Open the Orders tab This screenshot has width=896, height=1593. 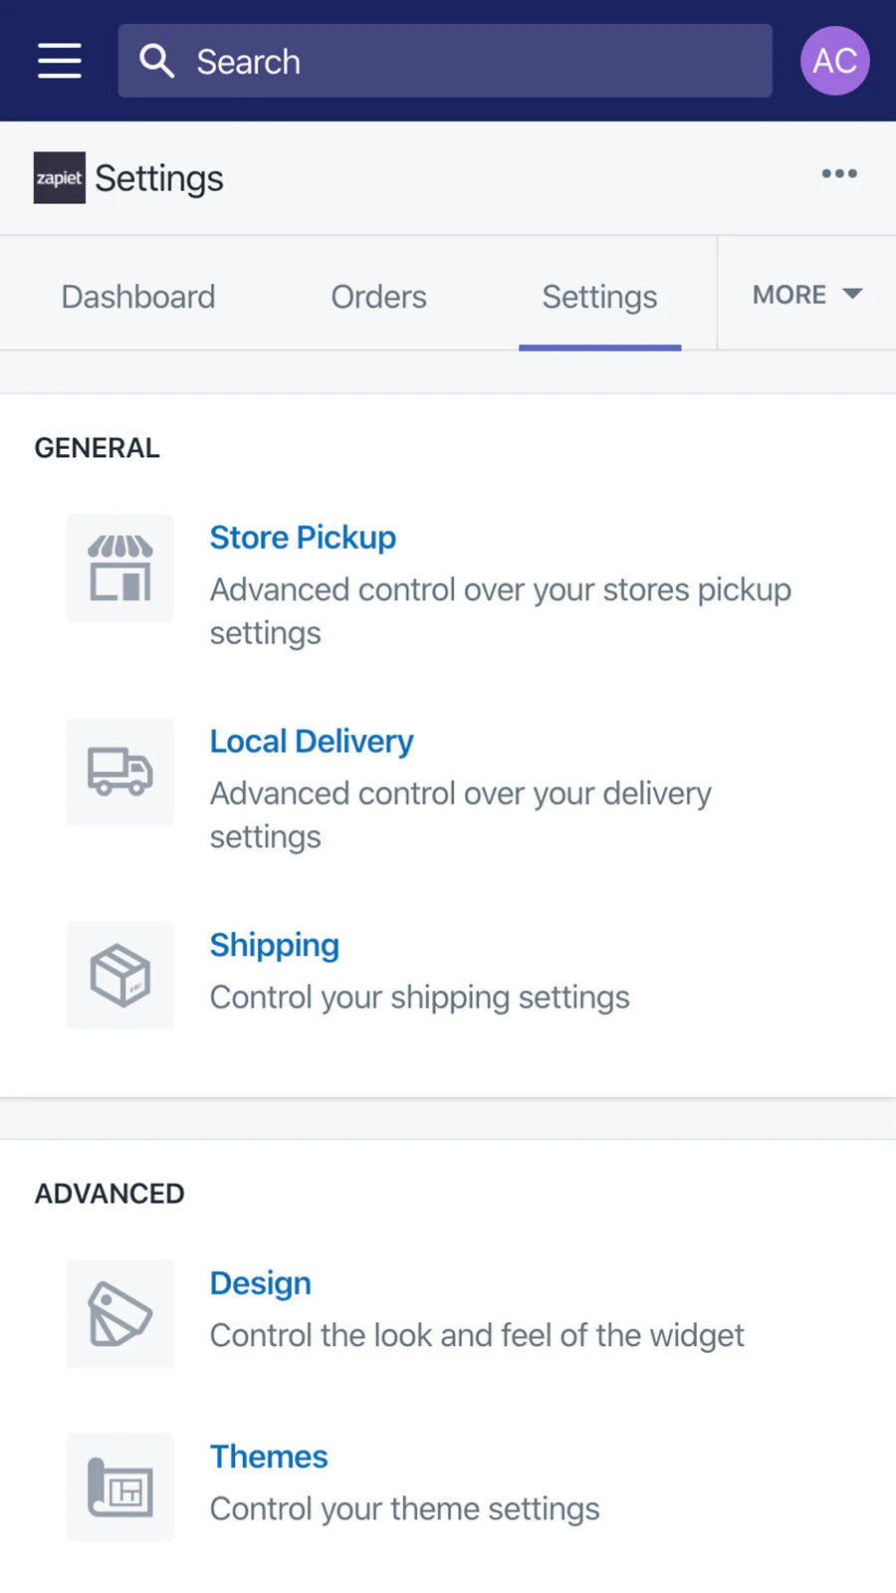tap(378, 296)
